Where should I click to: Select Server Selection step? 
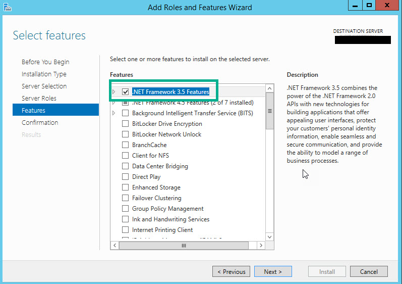(44, 86)
